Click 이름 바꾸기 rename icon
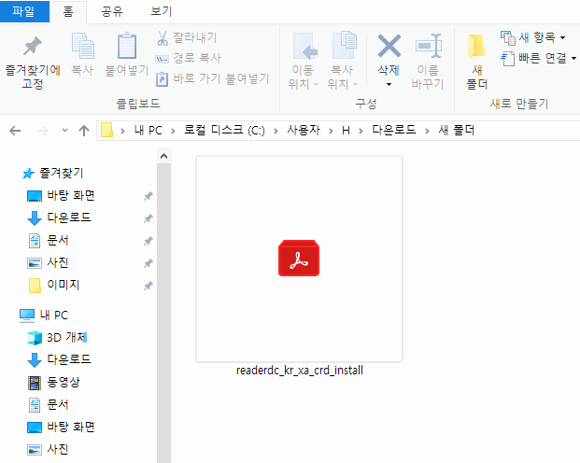580x463 pixels. tap(429, 46)
